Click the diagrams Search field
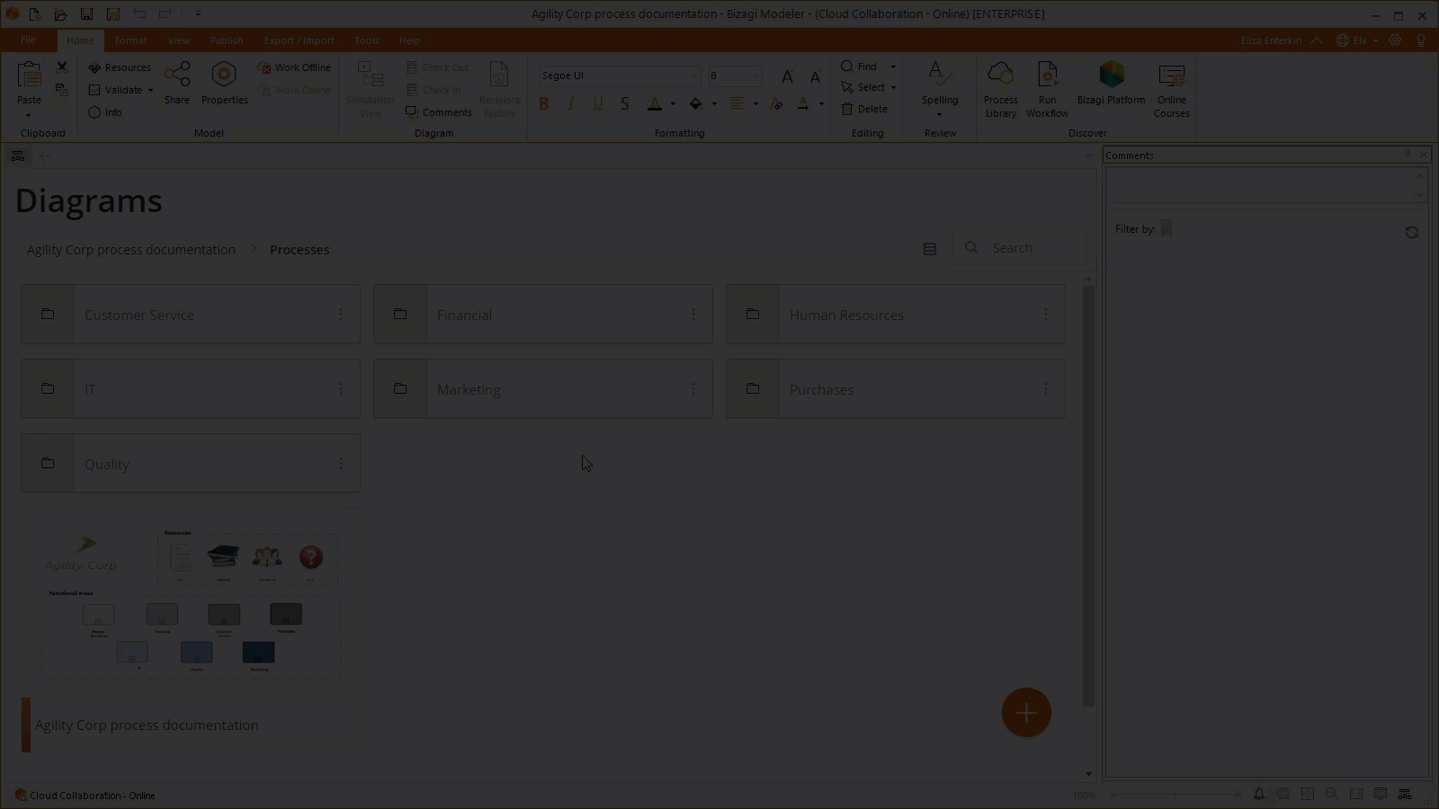 pyautogui.click(x=1021, y=248)
